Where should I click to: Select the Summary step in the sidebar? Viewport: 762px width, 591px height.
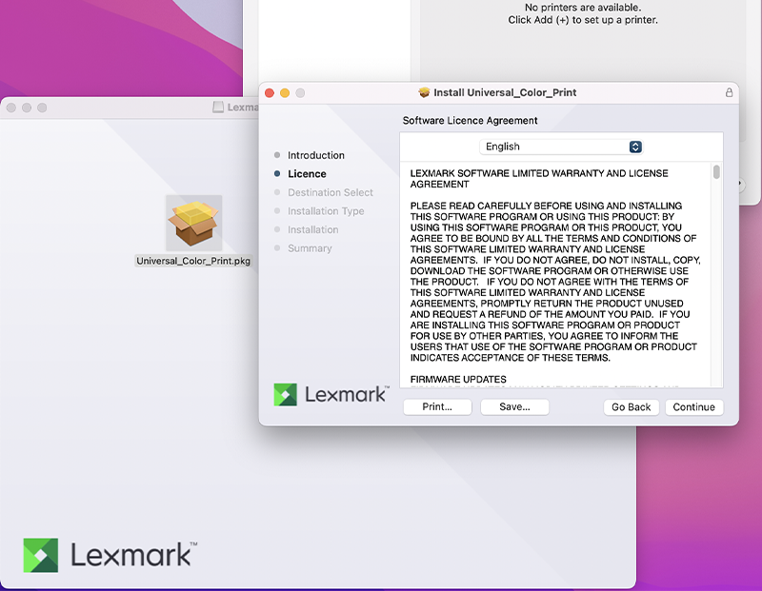click(x=310, y=248)
